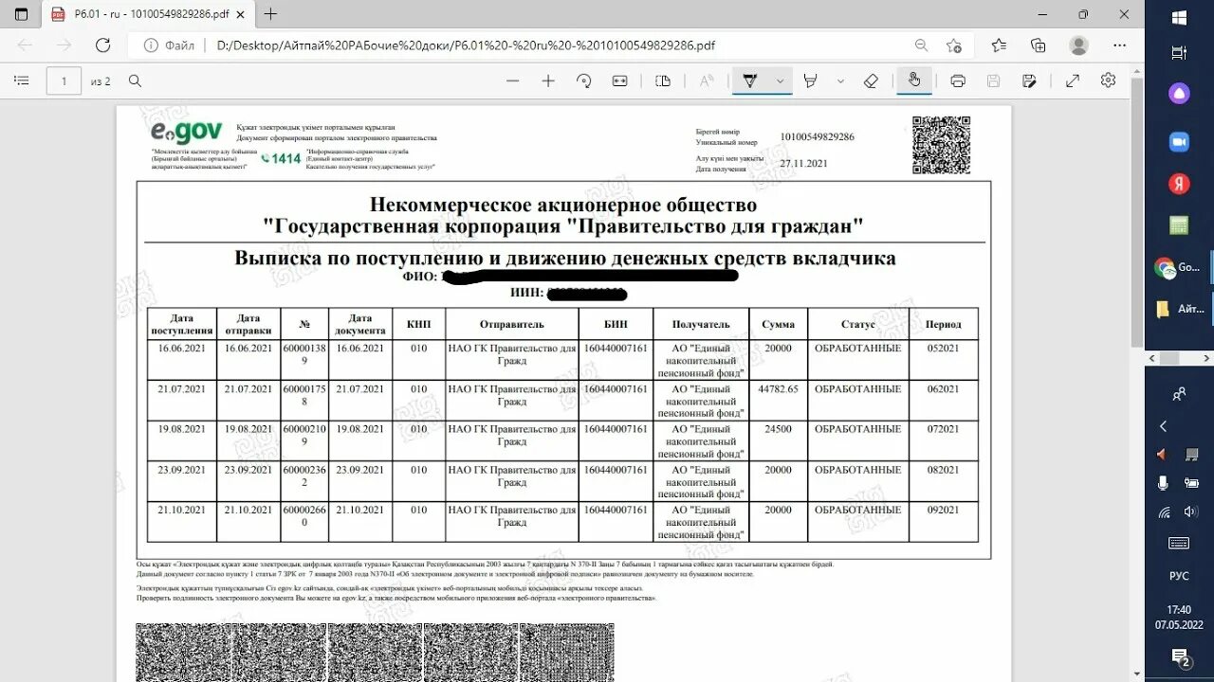Open the touch keyboard from tray
Viewport: 1214px width, 682px height.
(x=1179, y=543)
